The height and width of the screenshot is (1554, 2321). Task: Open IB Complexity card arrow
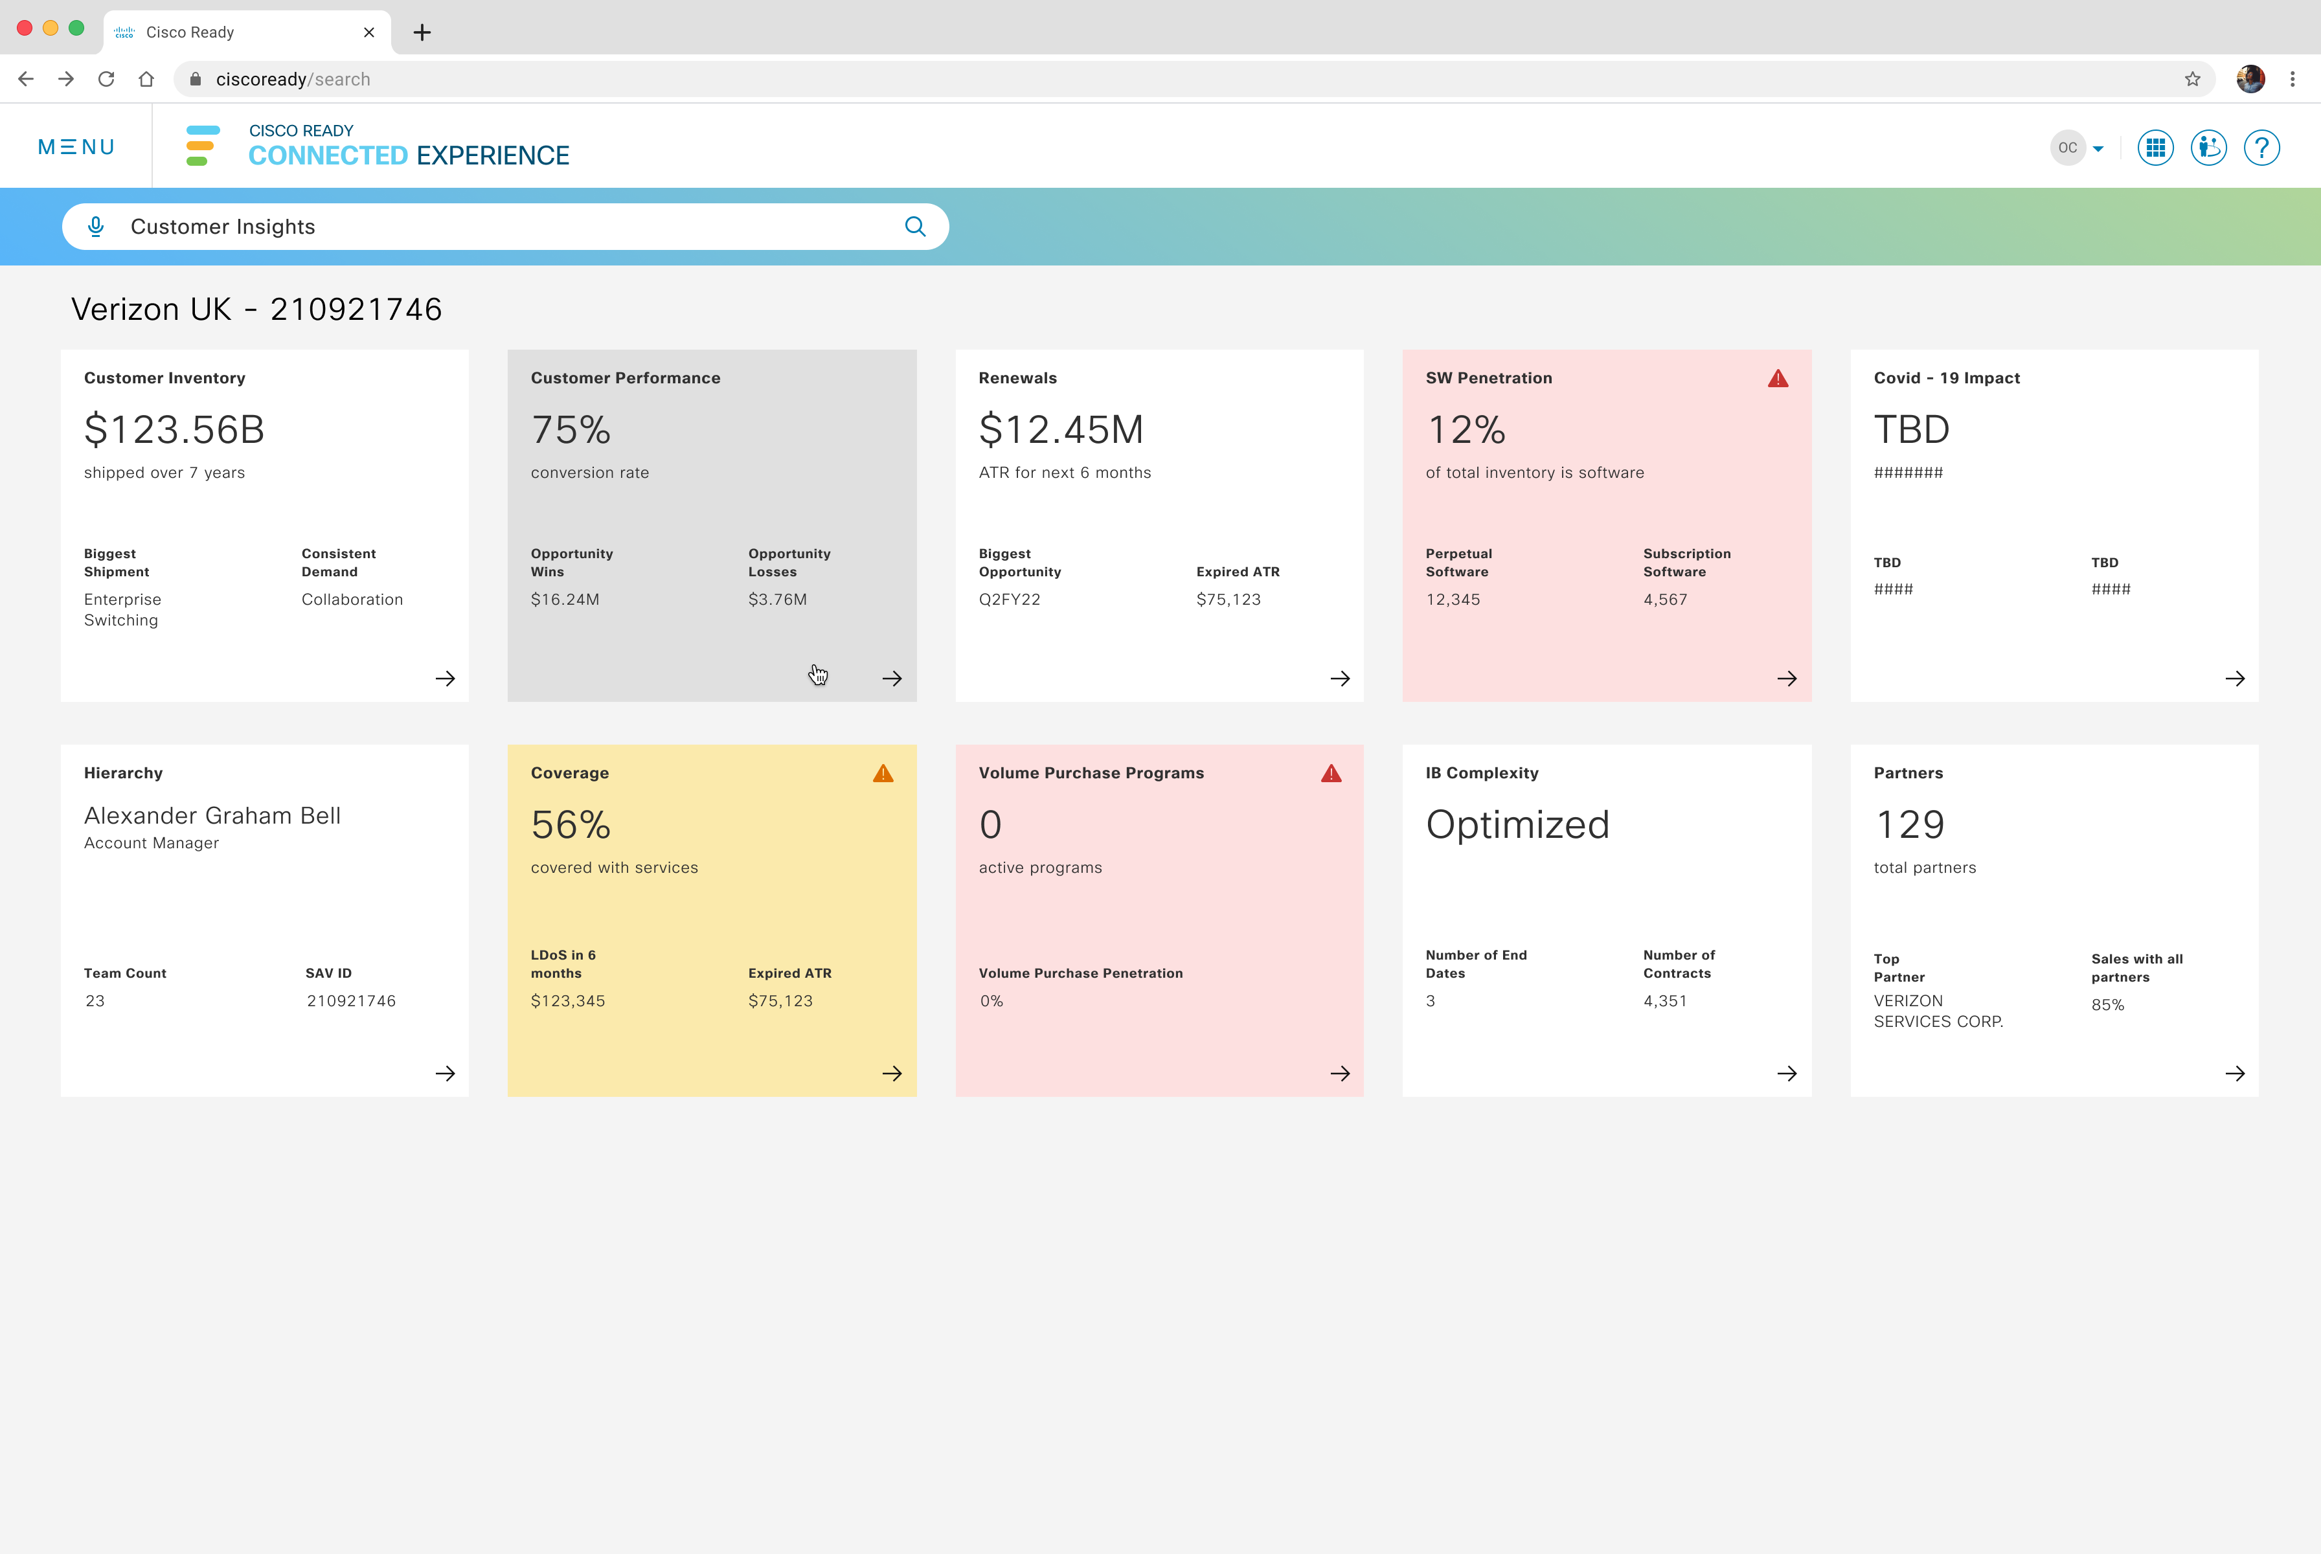[x=1787, y=1074]
